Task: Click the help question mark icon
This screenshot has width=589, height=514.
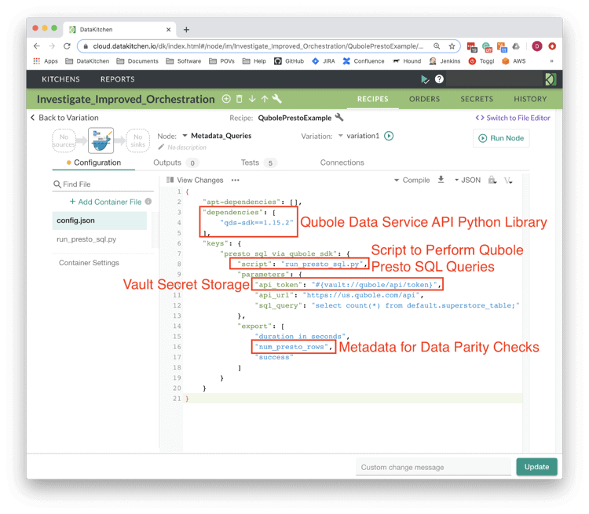Action: tap(439, 79)
